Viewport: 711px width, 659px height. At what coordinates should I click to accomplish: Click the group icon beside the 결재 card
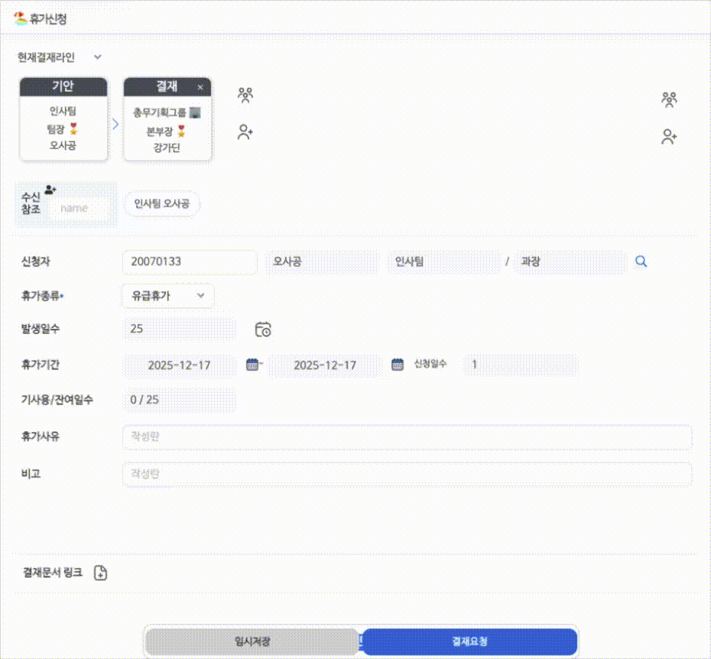[x=245, y=96]
